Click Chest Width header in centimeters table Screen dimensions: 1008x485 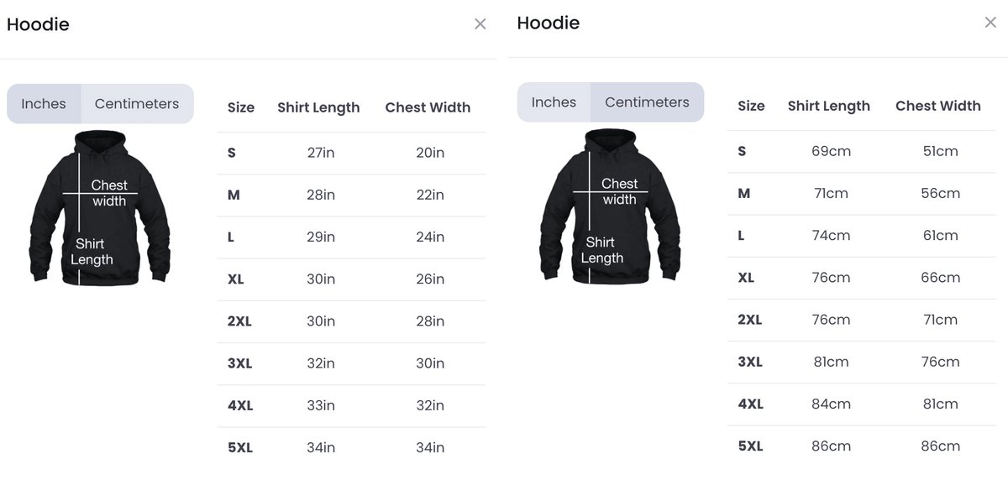938,106
